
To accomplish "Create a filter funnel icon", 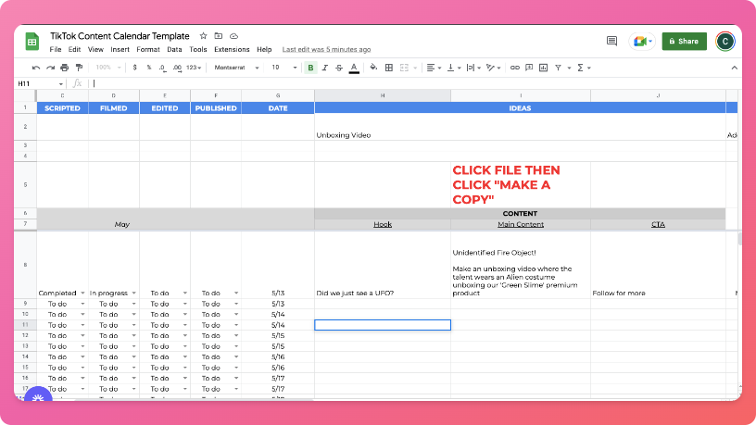I will (558, 68).
